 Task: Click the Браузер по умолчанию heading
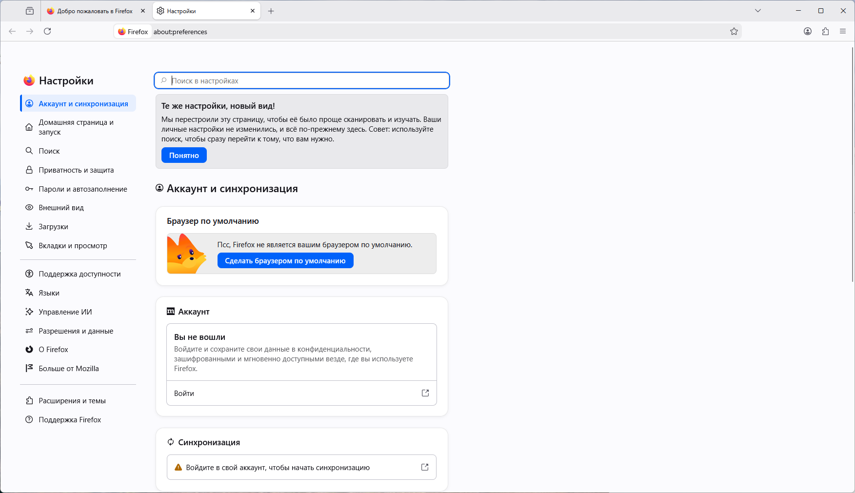click(x=213, y=221)
